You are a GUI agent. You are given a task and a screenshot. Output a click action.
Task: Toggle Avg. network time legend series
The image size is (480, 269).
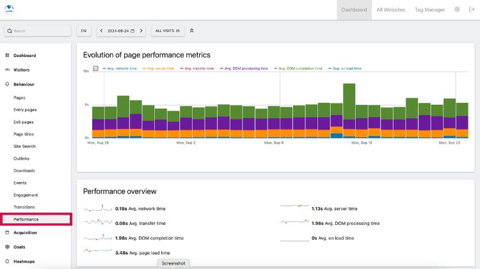[x=120, y=68]
